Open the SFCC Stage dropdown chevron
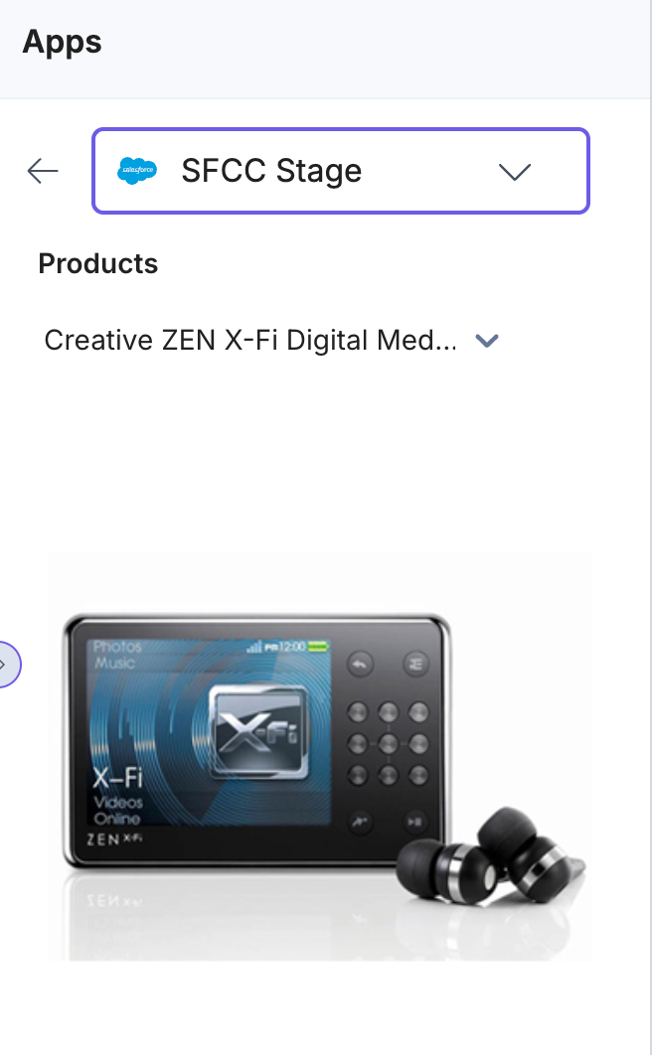 pos(515,172)
